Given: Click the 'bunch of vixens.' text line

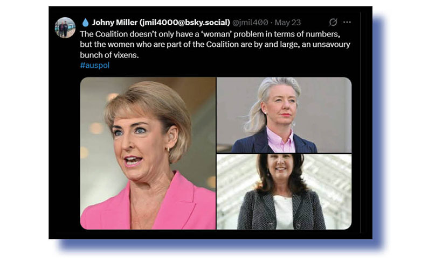Looking at the screenshot, I should click(109, 55).
